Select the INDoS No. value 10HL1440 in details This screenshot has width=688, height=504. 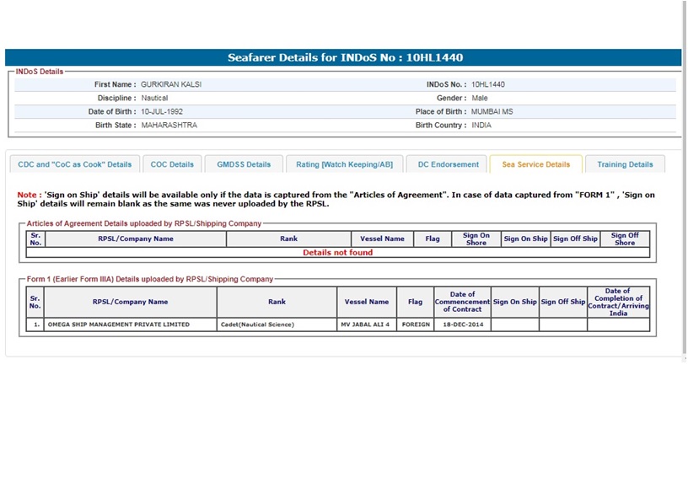pos(488,85)
